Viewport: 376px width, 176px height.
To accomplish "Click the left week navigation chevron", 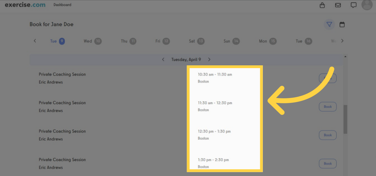I will (x=35, y=41).
